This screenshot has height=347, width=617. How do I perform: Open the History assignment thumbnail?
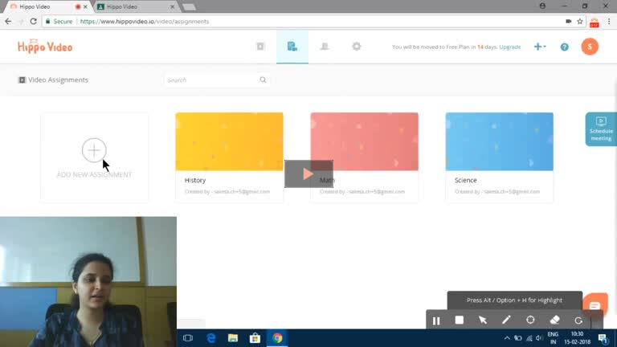229,141
